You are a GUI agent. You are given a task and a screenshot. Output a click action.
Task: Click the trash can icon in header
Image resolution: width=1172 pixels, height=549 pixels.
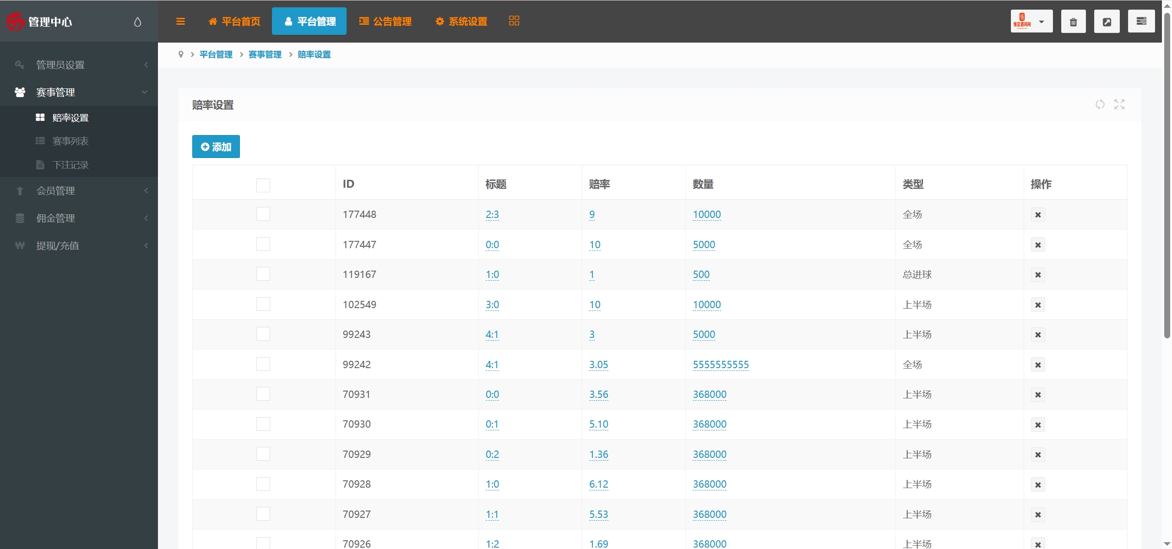(x=1073, y=22)
